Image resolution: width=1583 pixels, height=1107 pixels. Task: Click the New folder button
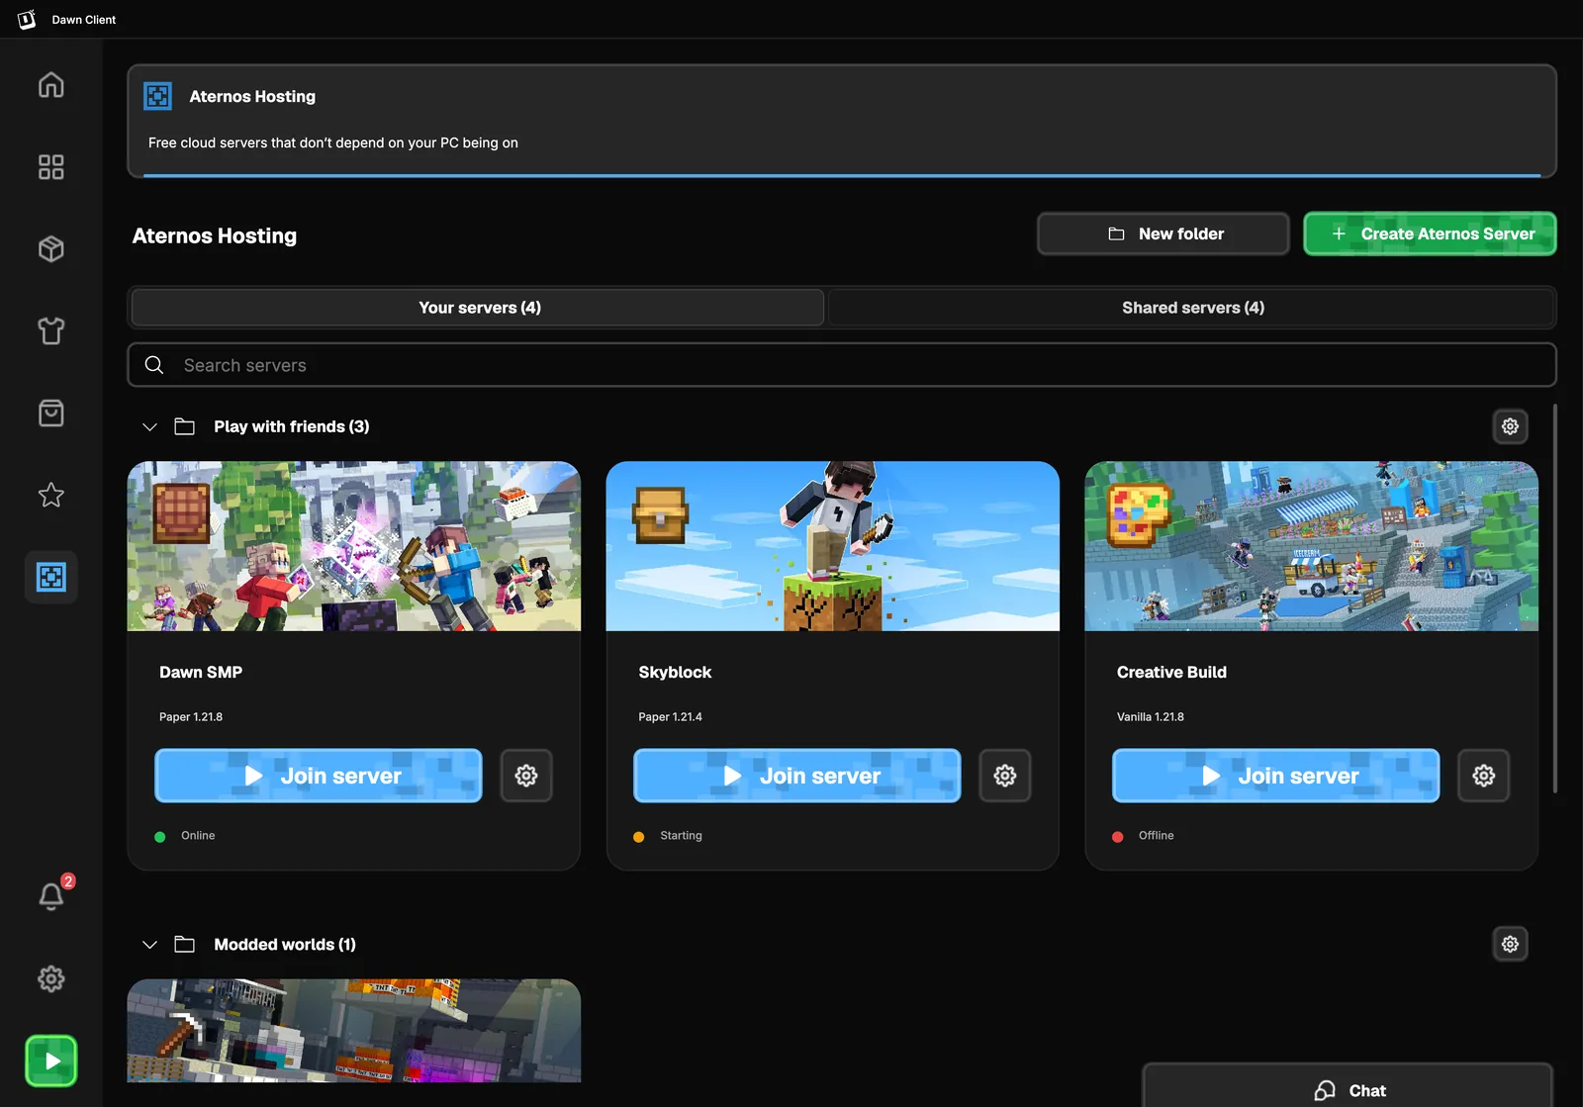[1164, 233]
